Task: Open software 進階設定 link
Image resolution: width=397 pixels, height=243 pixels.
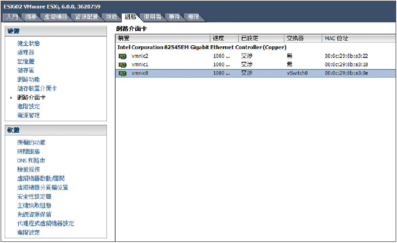Action: (29, 233)
